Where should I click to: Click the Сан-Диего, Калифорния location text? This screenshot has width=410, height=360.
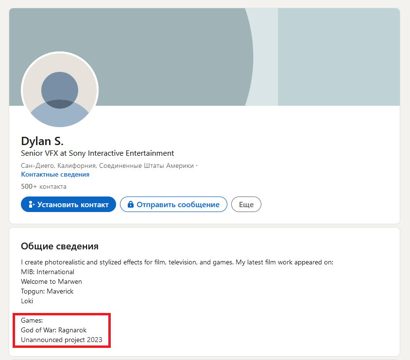tap(107, 166)
